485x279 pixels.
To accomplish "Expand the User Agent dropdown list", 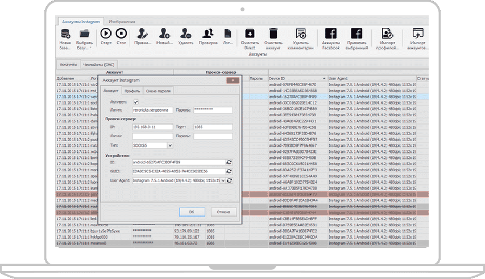I will (x=223, y=180).
